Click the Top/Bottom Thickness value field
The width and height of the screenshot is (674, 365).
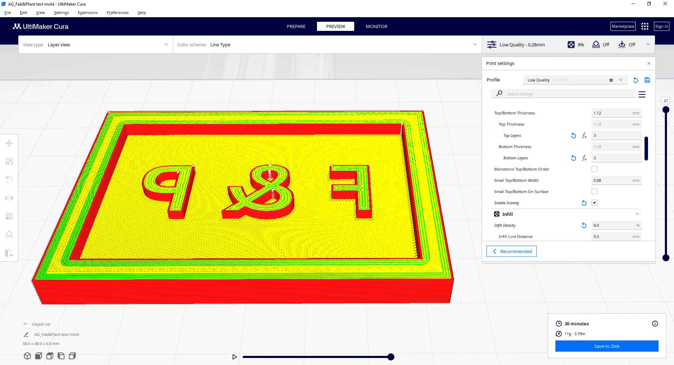[x=616, y=113]
